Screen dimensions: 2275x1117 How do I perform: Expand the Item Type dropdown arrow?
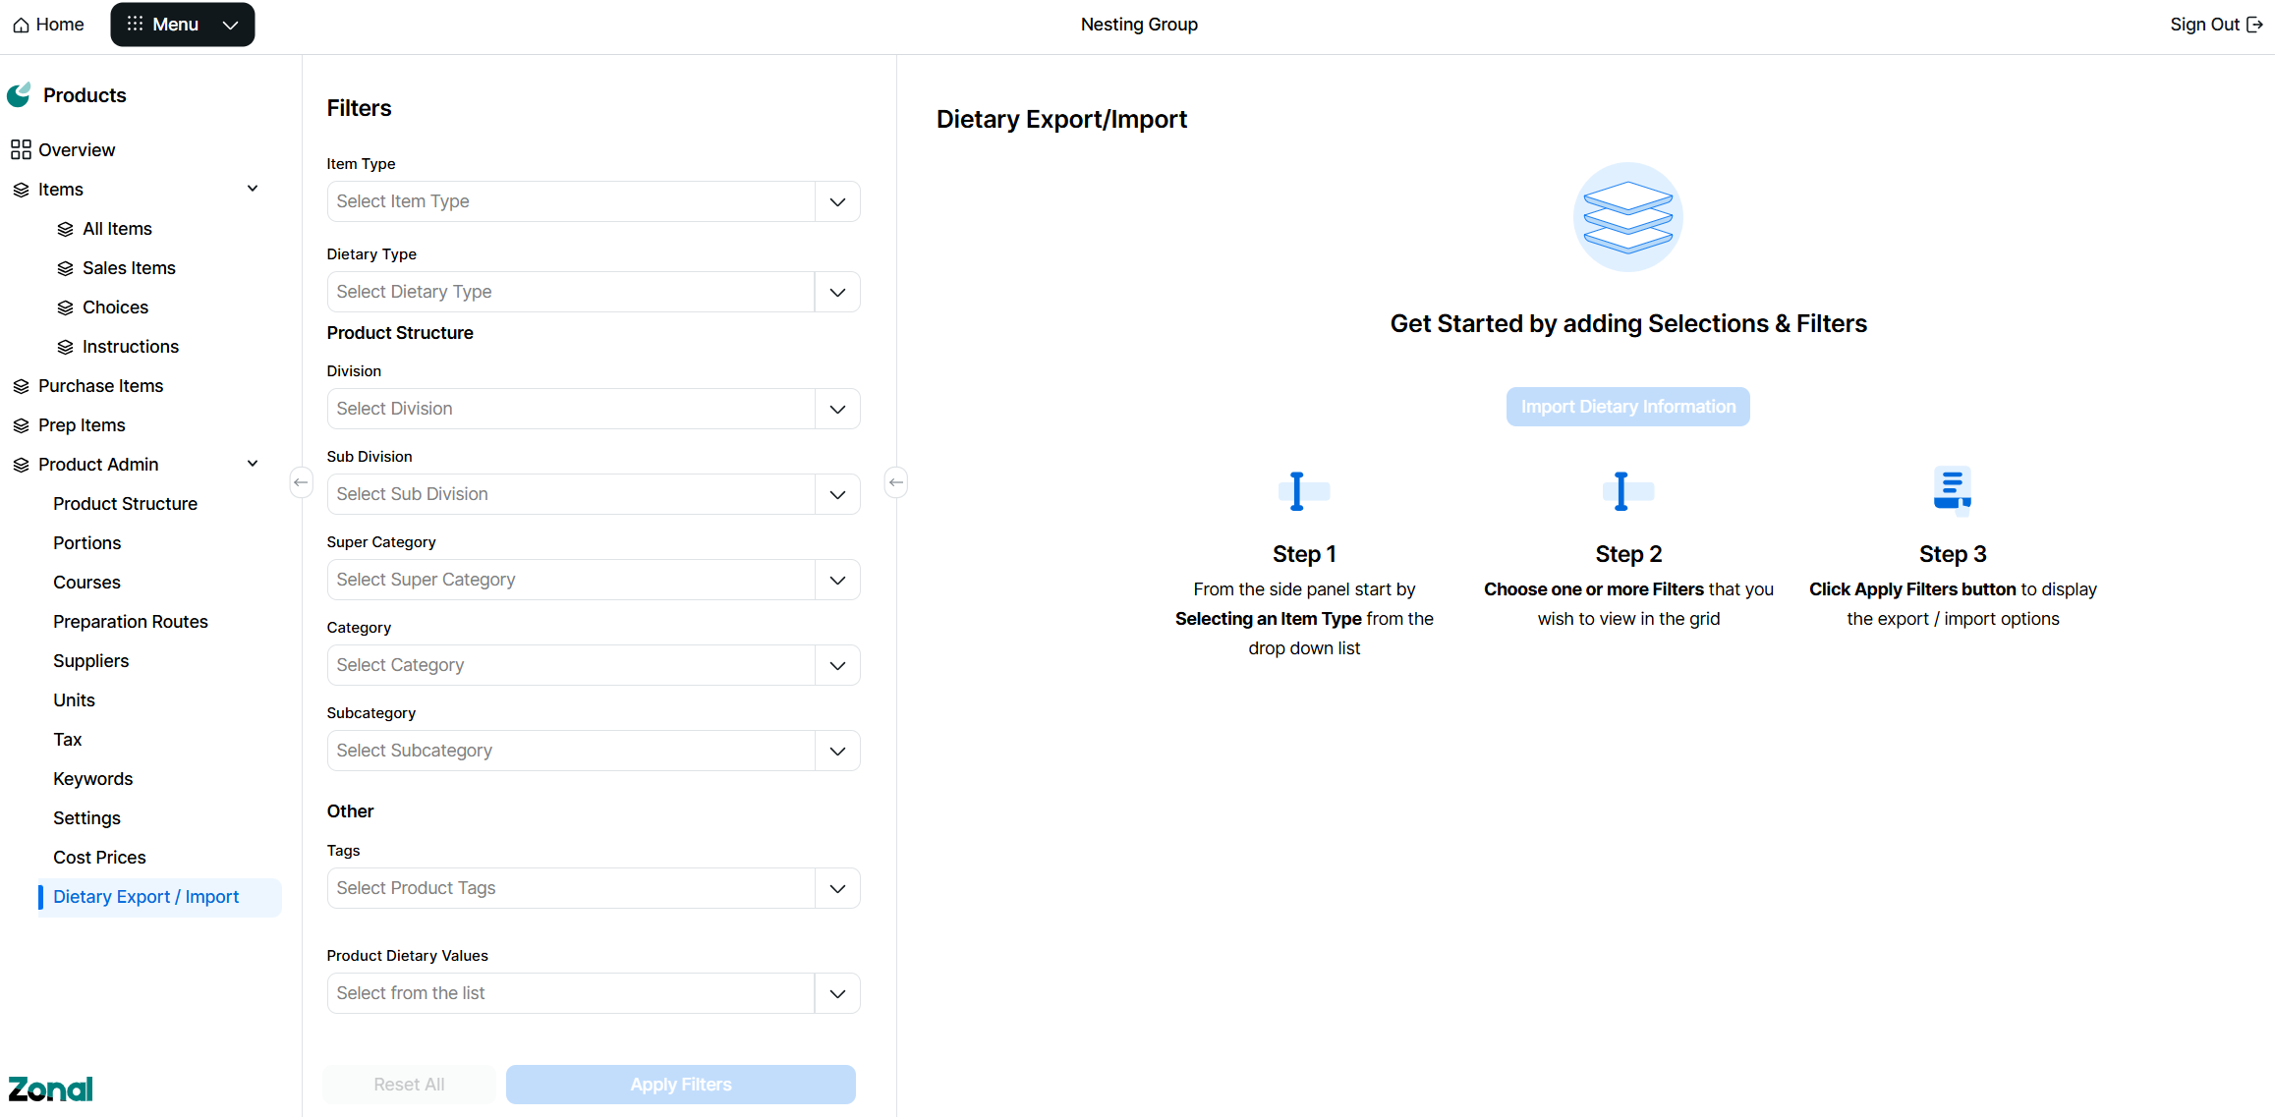pyautogui.click(x=837, y=201)
